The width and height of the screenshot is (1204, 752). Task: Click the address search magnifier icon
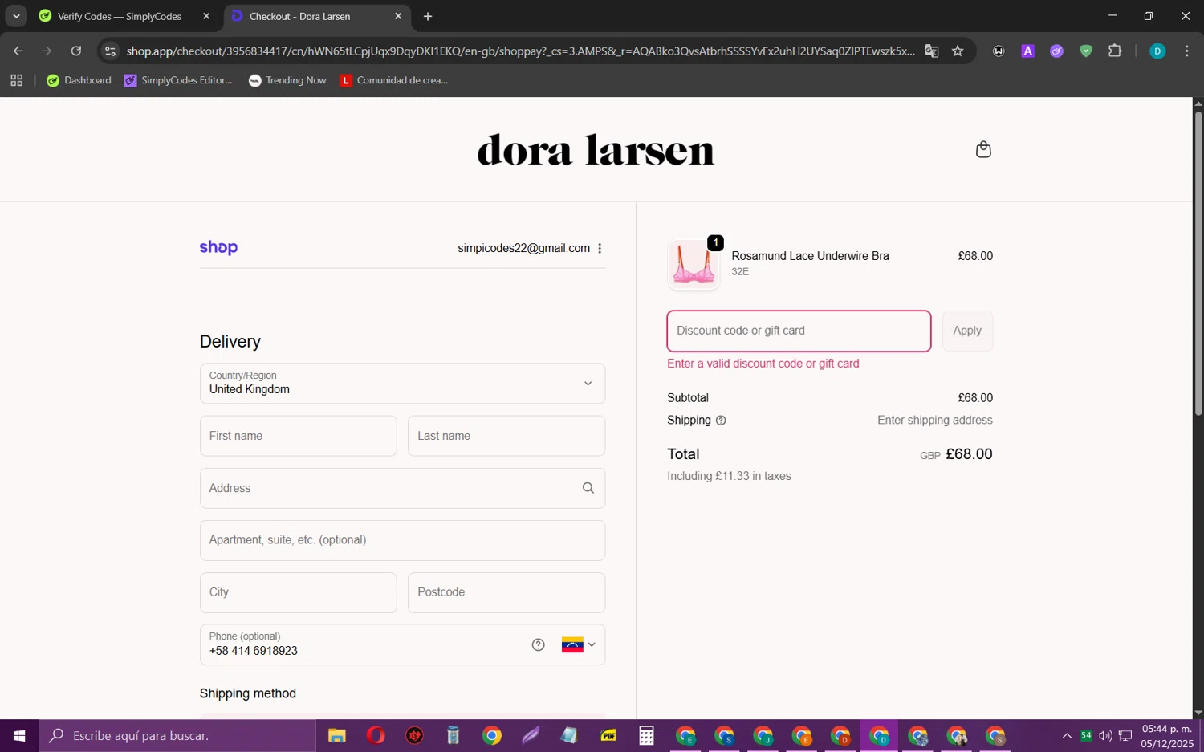(588, 488)
